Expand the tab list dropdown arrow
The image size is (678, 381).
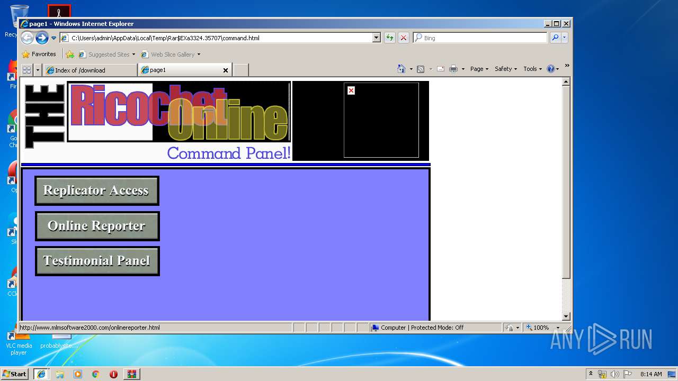(x=38, y=70)
